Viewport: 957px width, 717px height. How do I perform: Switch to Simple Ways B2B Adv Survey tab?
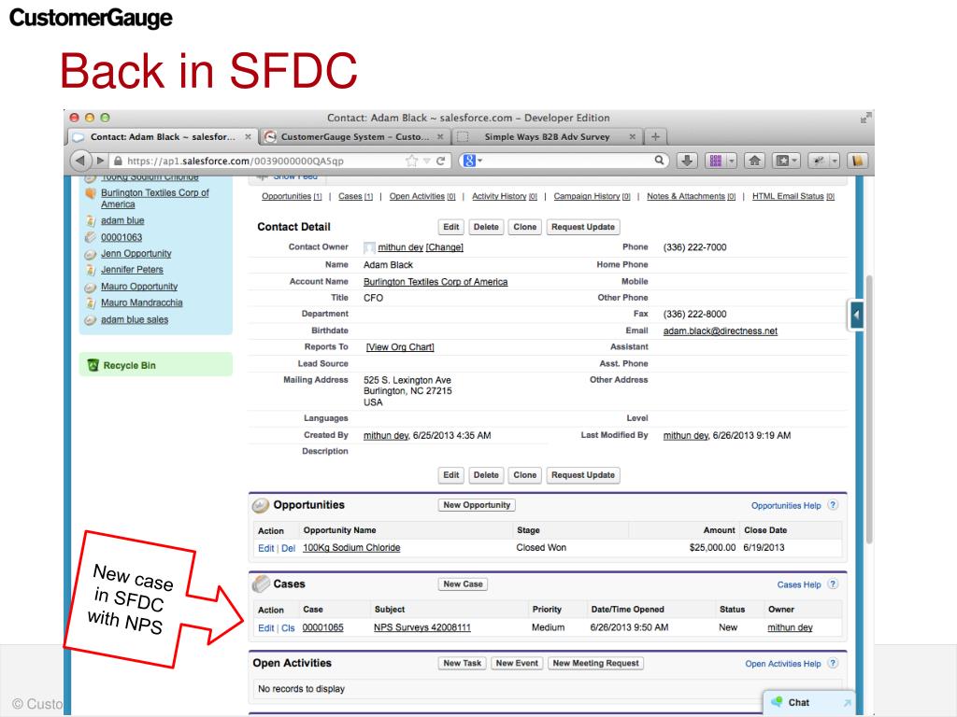547,136
